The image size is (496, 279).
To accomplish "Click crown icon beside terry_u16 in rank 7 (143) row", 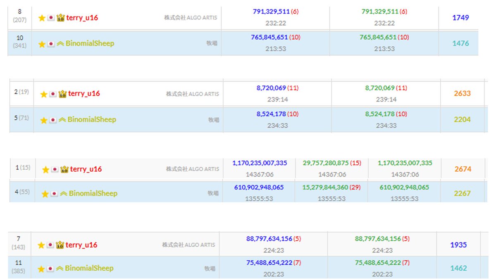I will (x=60, y=245).
